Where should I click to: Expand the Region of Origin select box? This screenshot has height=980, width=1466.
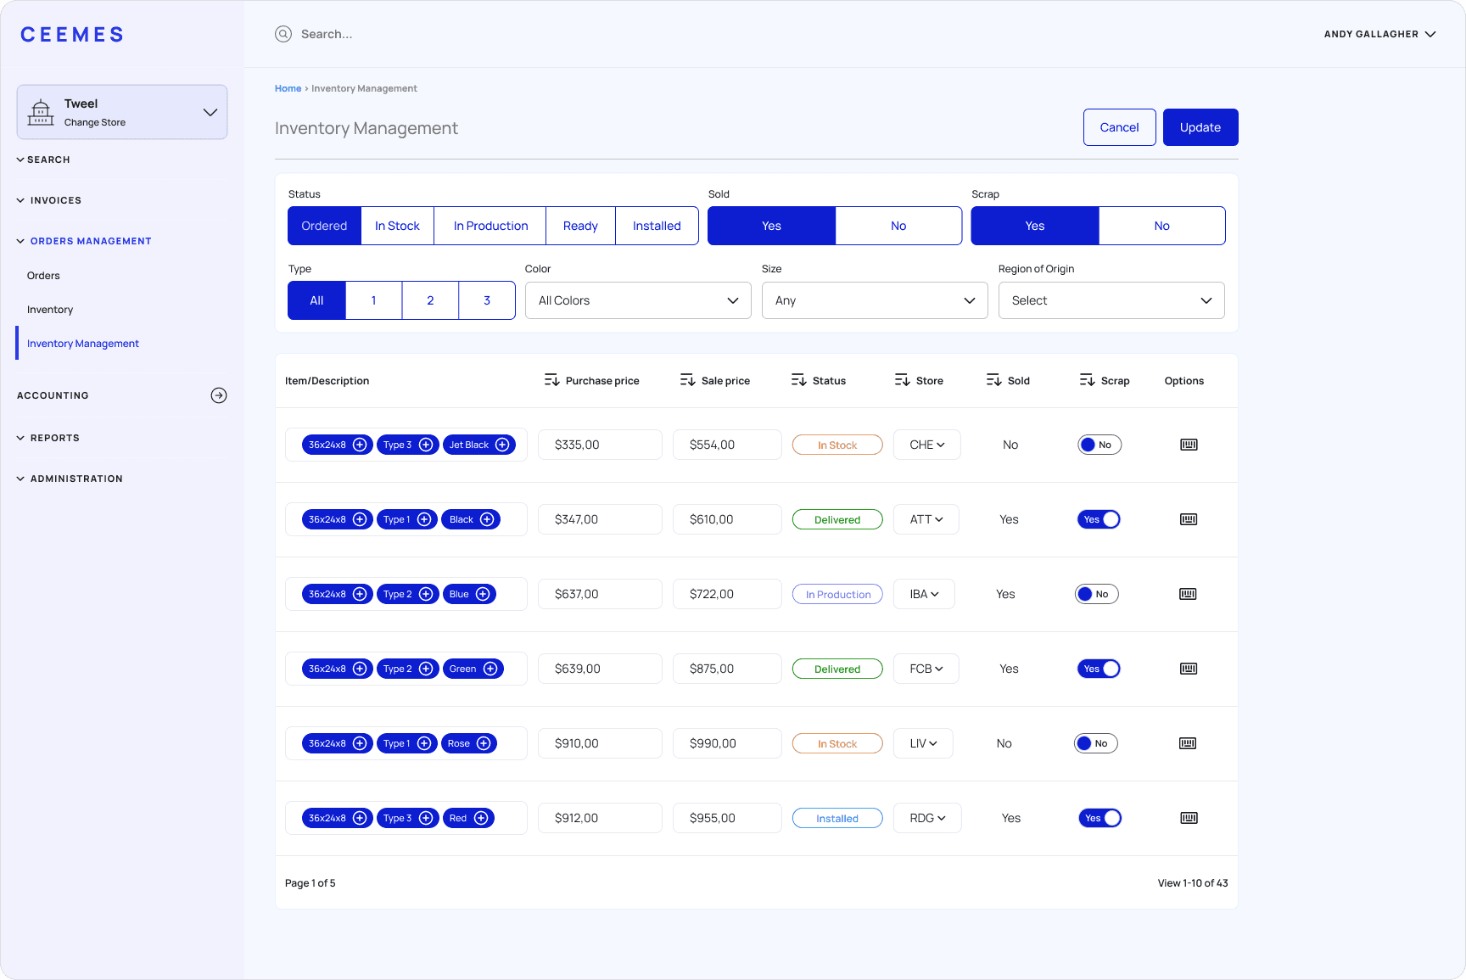coord(1111,300)
